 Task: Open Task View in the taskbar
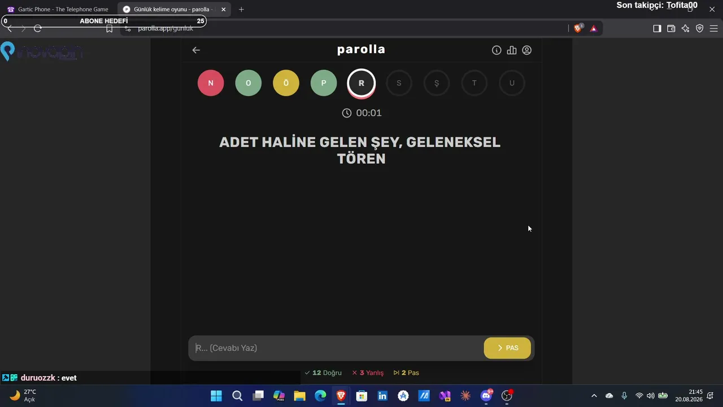258,396
